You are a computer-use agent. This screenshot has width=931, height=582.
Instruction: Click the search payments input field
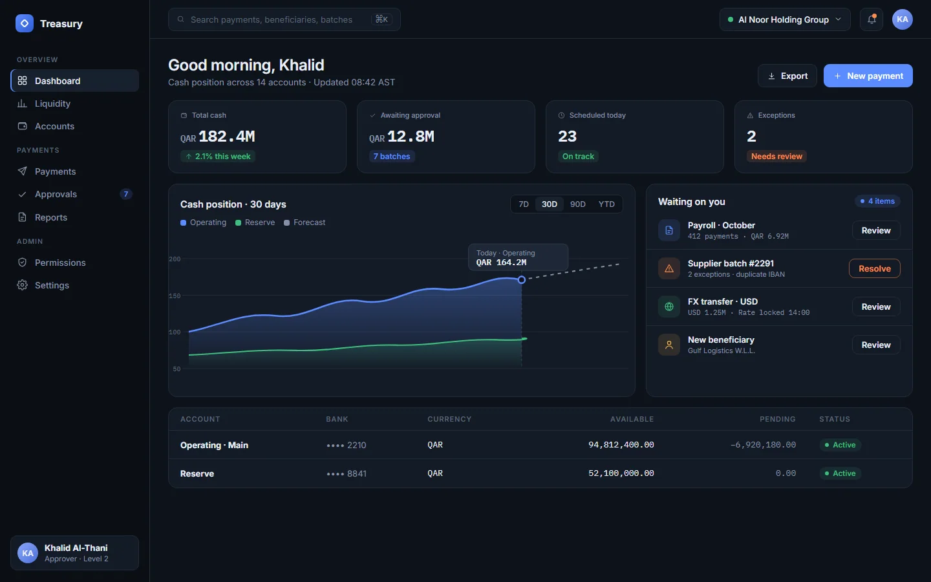coord(284,19)
